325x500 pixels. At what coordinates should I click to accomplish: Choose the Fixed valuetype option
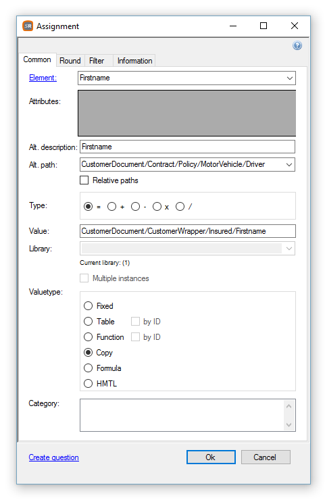(x=88, y=306)
